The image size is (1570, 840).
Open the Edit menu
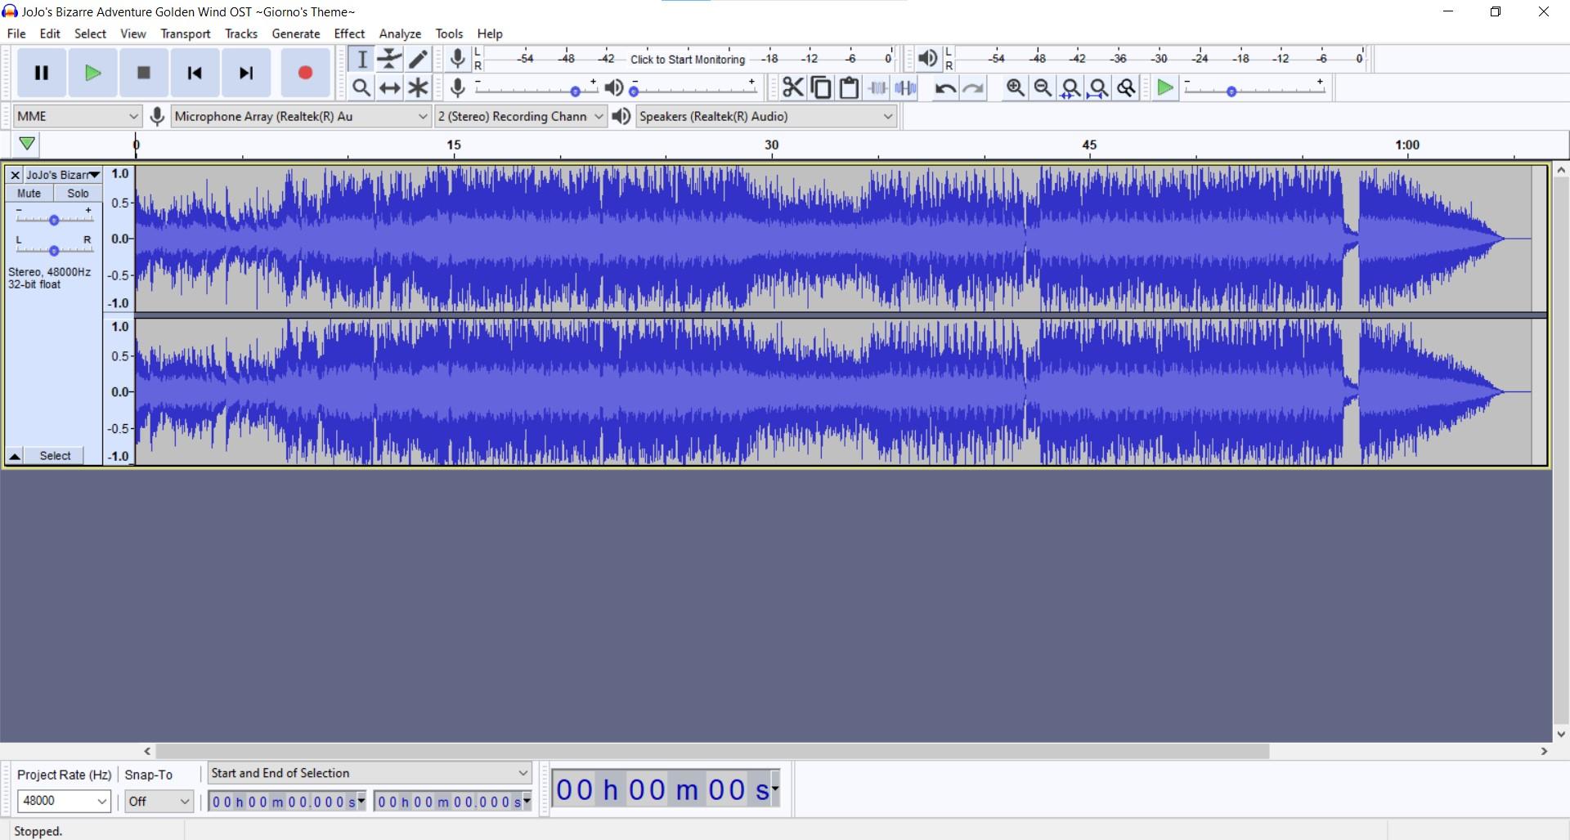coord(50,34)
